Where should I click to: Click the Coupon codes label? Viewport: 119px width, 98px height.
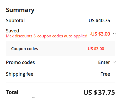(24, 49)
